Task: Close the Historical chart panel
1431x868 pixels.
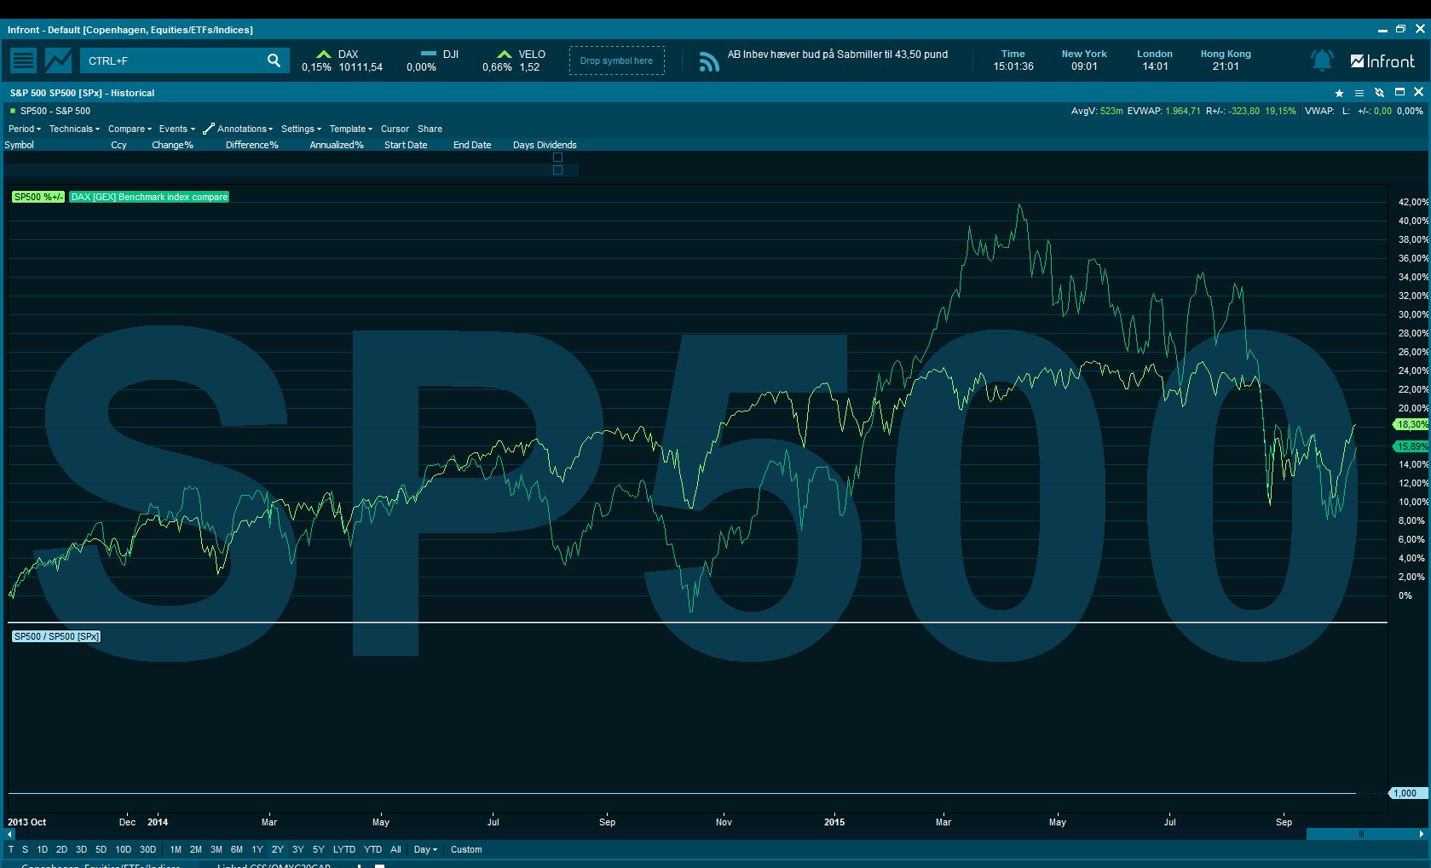Action: tap(1418, 92)
